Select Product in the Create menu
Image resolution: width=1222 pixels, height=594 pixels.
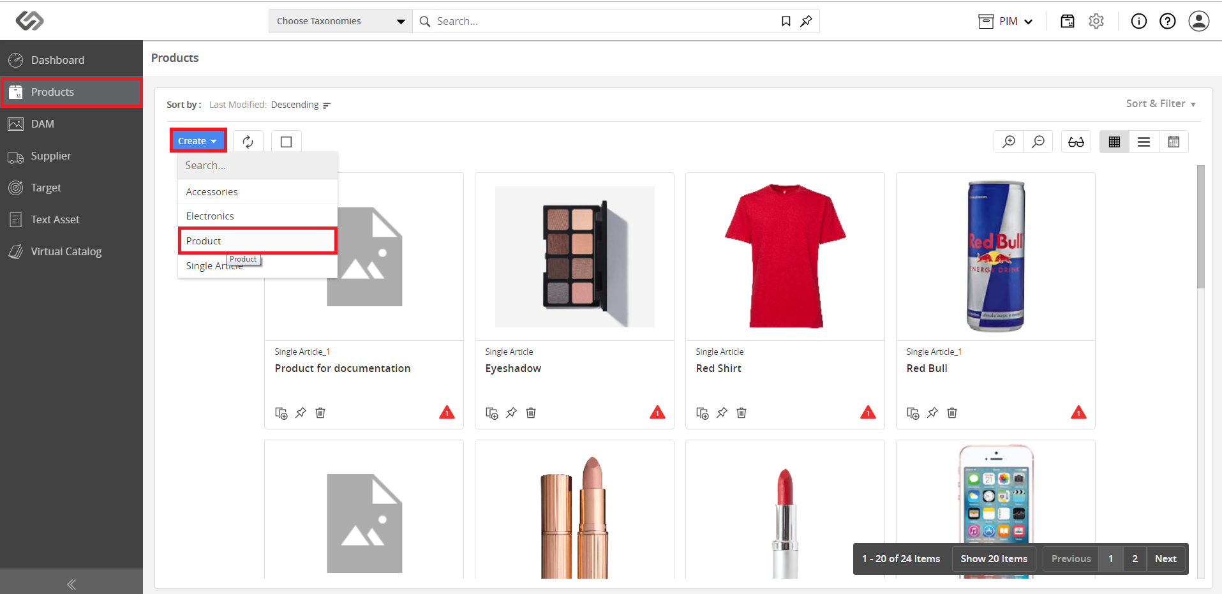coord(258,241)
